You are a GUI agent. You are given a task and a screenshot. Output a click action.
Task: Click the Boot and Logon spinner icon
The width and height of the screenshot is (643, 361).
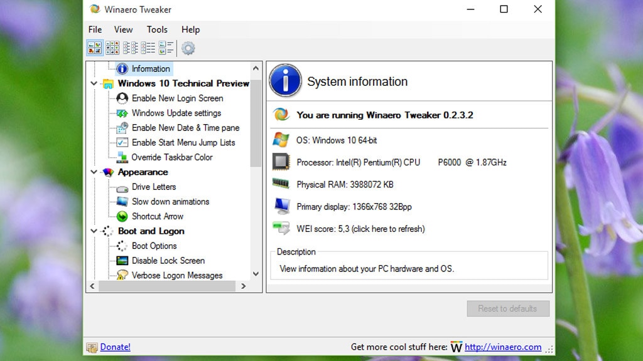coord(108,231)
